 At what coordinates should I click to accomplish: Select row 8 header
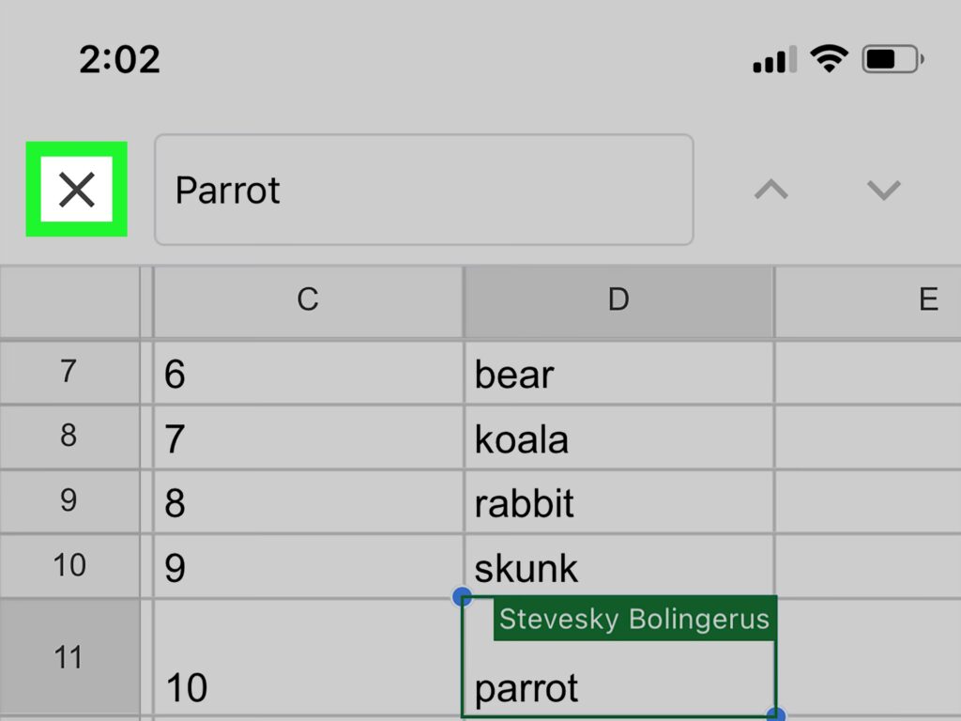[69, 437]
